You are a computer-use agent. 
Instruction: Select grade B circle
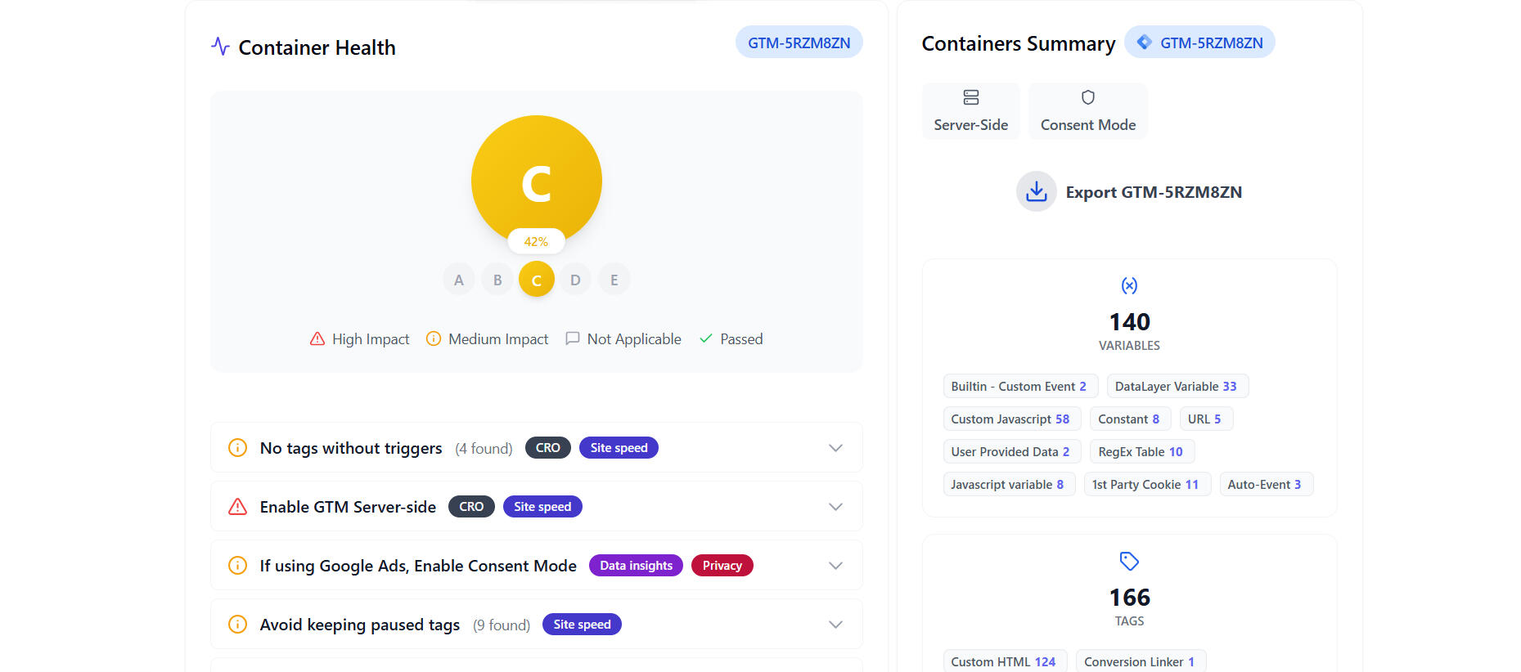tap(497, 280)
